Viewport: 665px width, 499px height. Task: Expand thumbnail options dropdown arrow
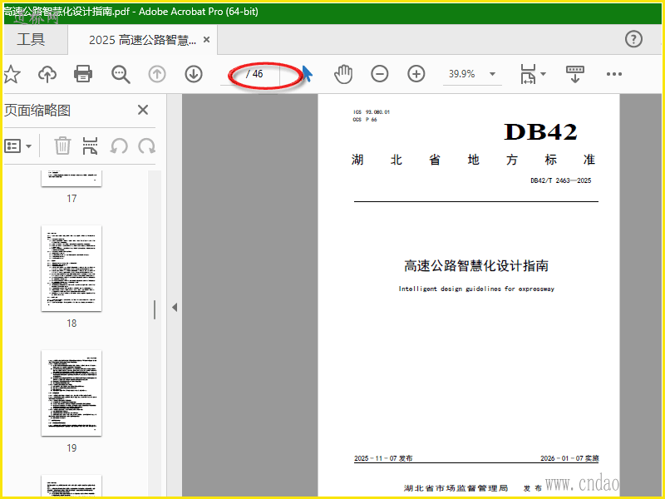pyautogui.click(x=28, y=146)
